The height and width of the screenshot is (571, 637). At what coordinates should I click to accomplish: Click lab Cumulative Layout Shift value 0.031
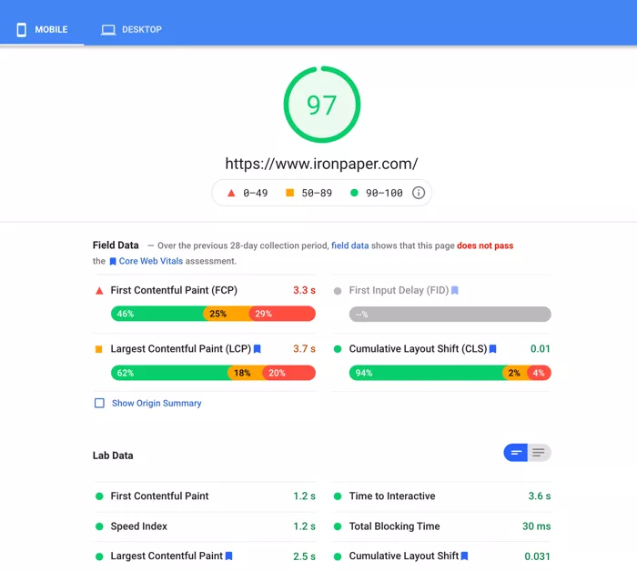click(x=538, y=556)
